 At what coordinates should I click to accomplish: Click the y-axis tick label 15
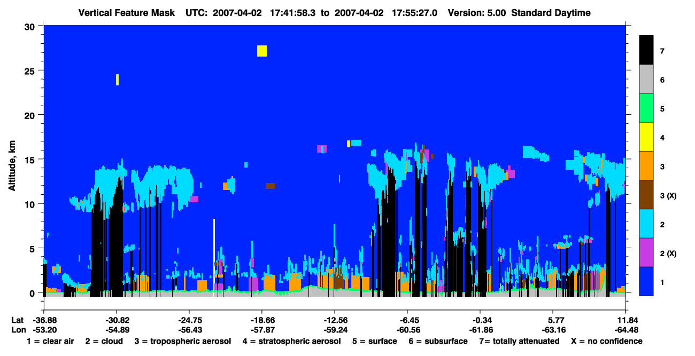click(31, 160)
